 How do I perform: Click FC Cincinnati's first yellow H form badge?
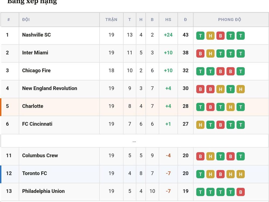click(200, 125)
